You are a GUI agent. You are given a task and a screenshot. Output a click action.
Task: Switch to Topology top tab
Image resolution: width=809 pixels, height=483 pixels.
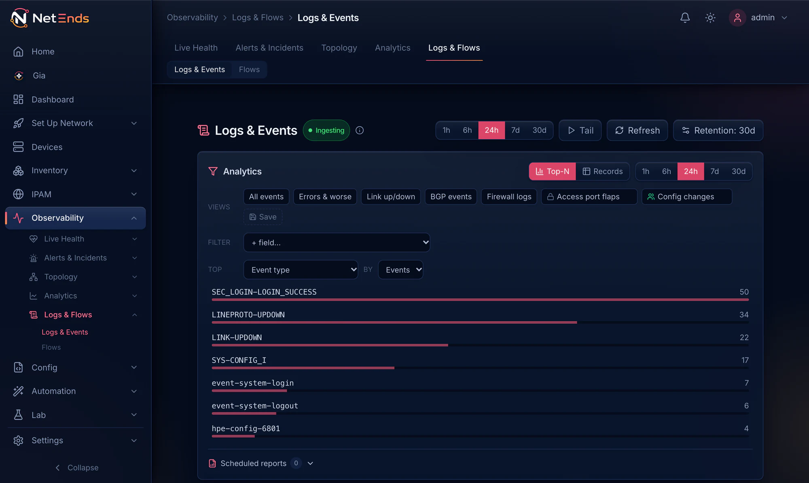coord(339,48)
